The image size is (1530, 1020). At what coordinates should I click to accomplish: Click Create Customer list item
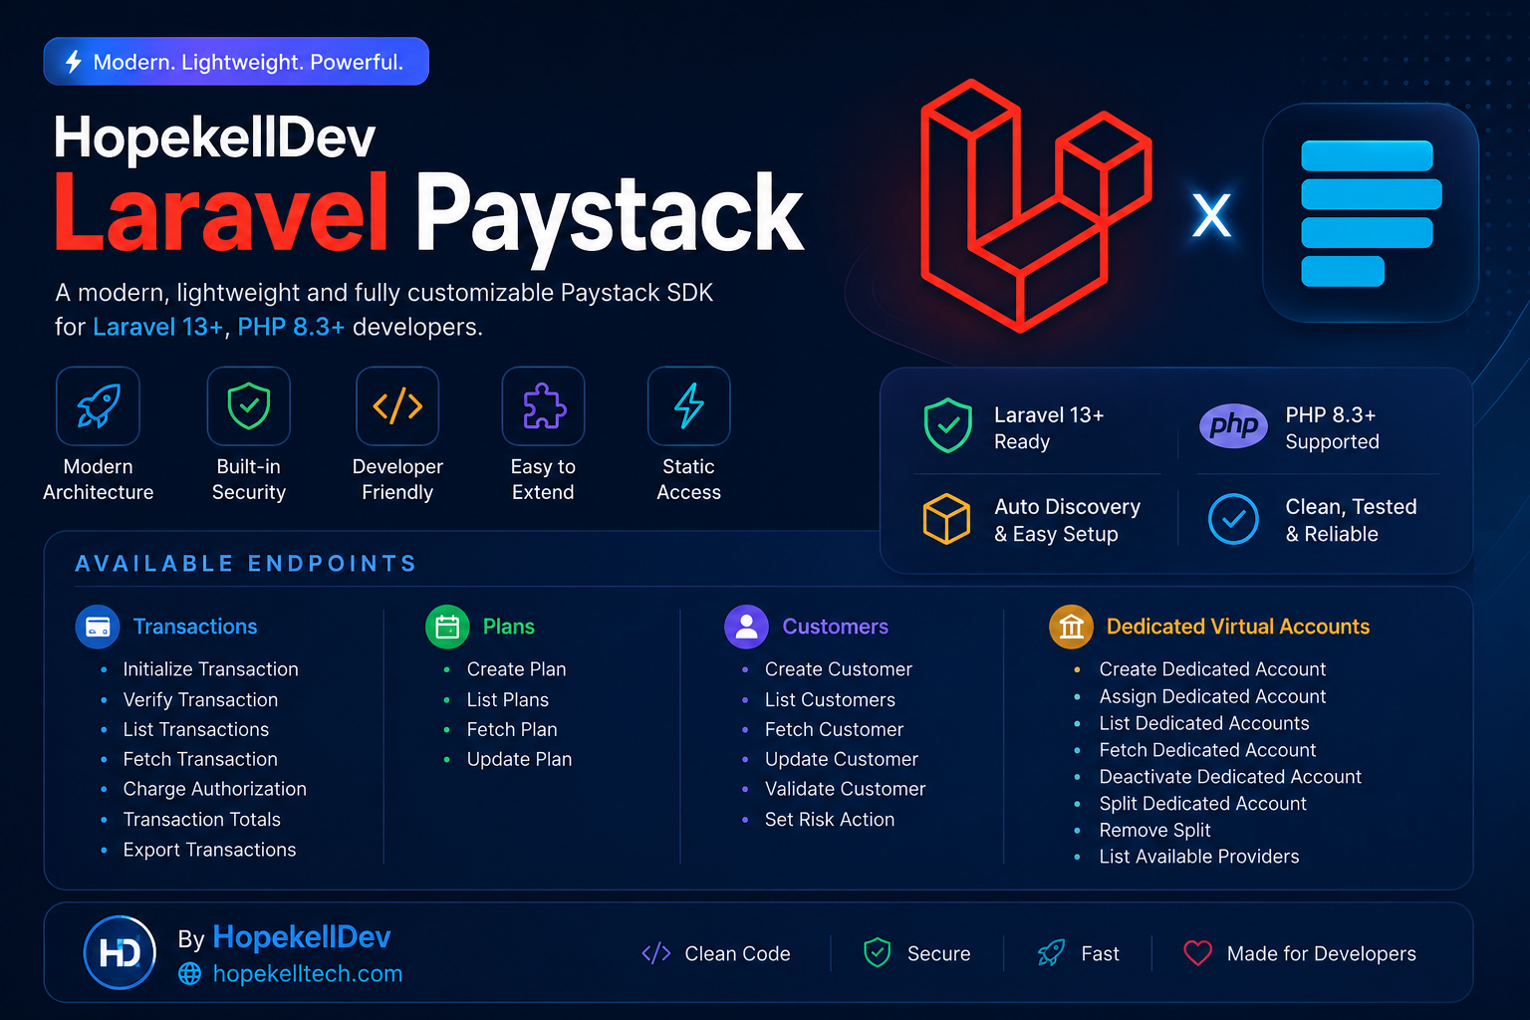pos(839,669)
